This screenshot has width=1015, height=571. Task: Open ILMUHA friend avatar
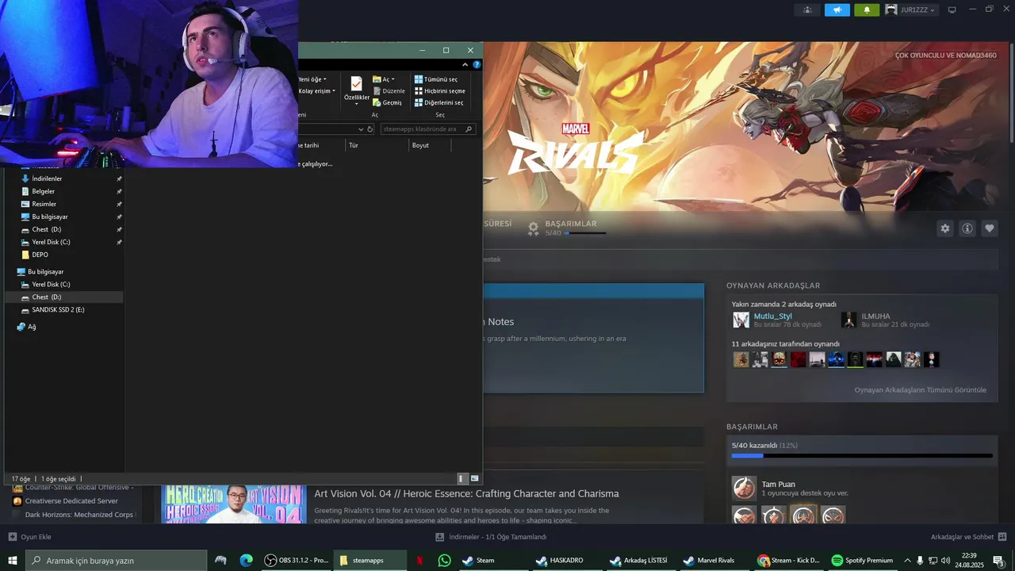pos(848,320)
